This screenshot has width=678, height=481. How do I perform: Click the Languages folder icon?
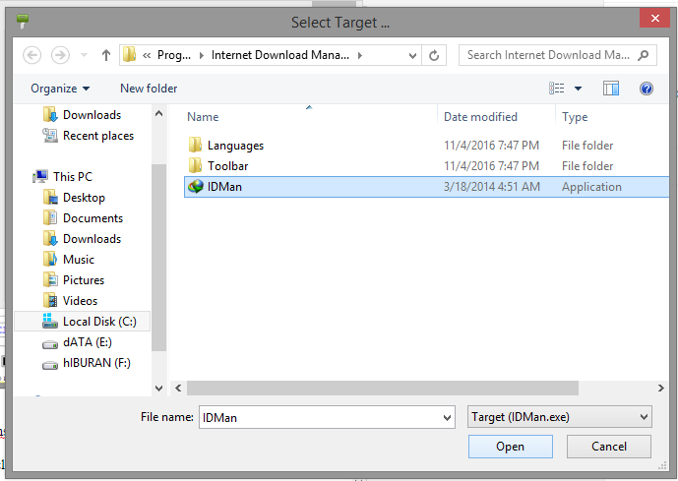pyautogui.click(x=195, y=145)
